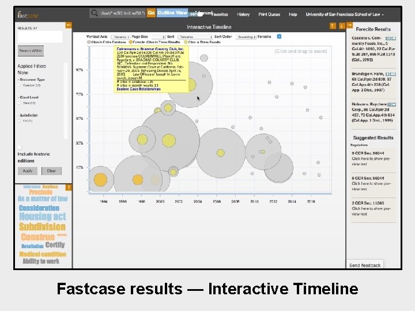This screenshot has height=311, width=415.
Task: Click the Fastcase logo
Action: tap(28, 14)
